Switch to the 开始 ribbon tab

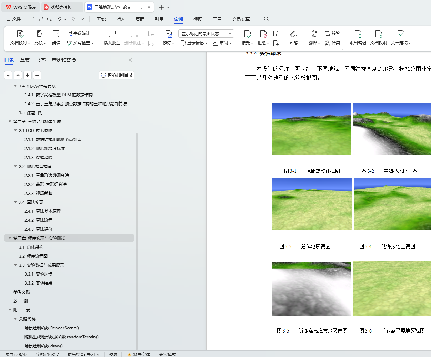[101, 19]
